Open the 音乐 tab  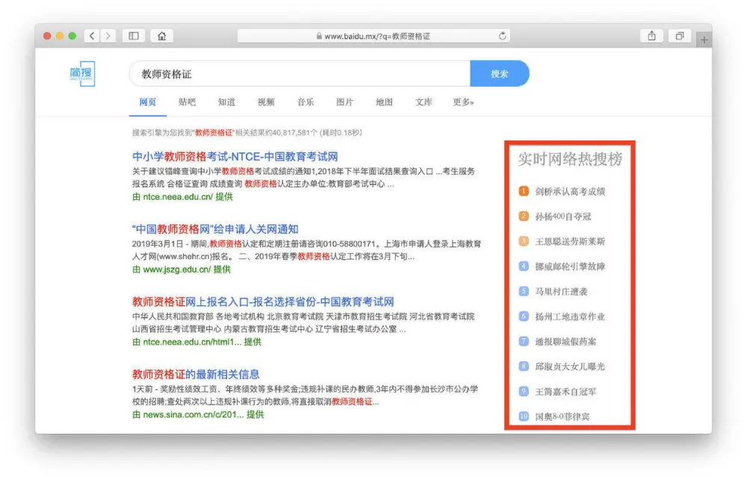point(306,102)
